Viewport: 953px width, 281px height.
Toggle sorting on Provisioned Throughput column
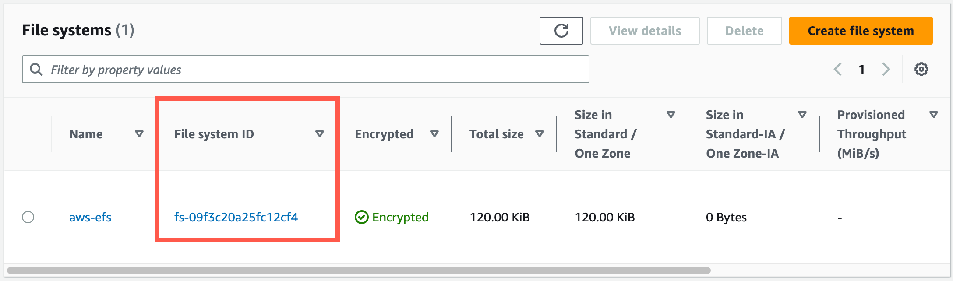[934, 115]
